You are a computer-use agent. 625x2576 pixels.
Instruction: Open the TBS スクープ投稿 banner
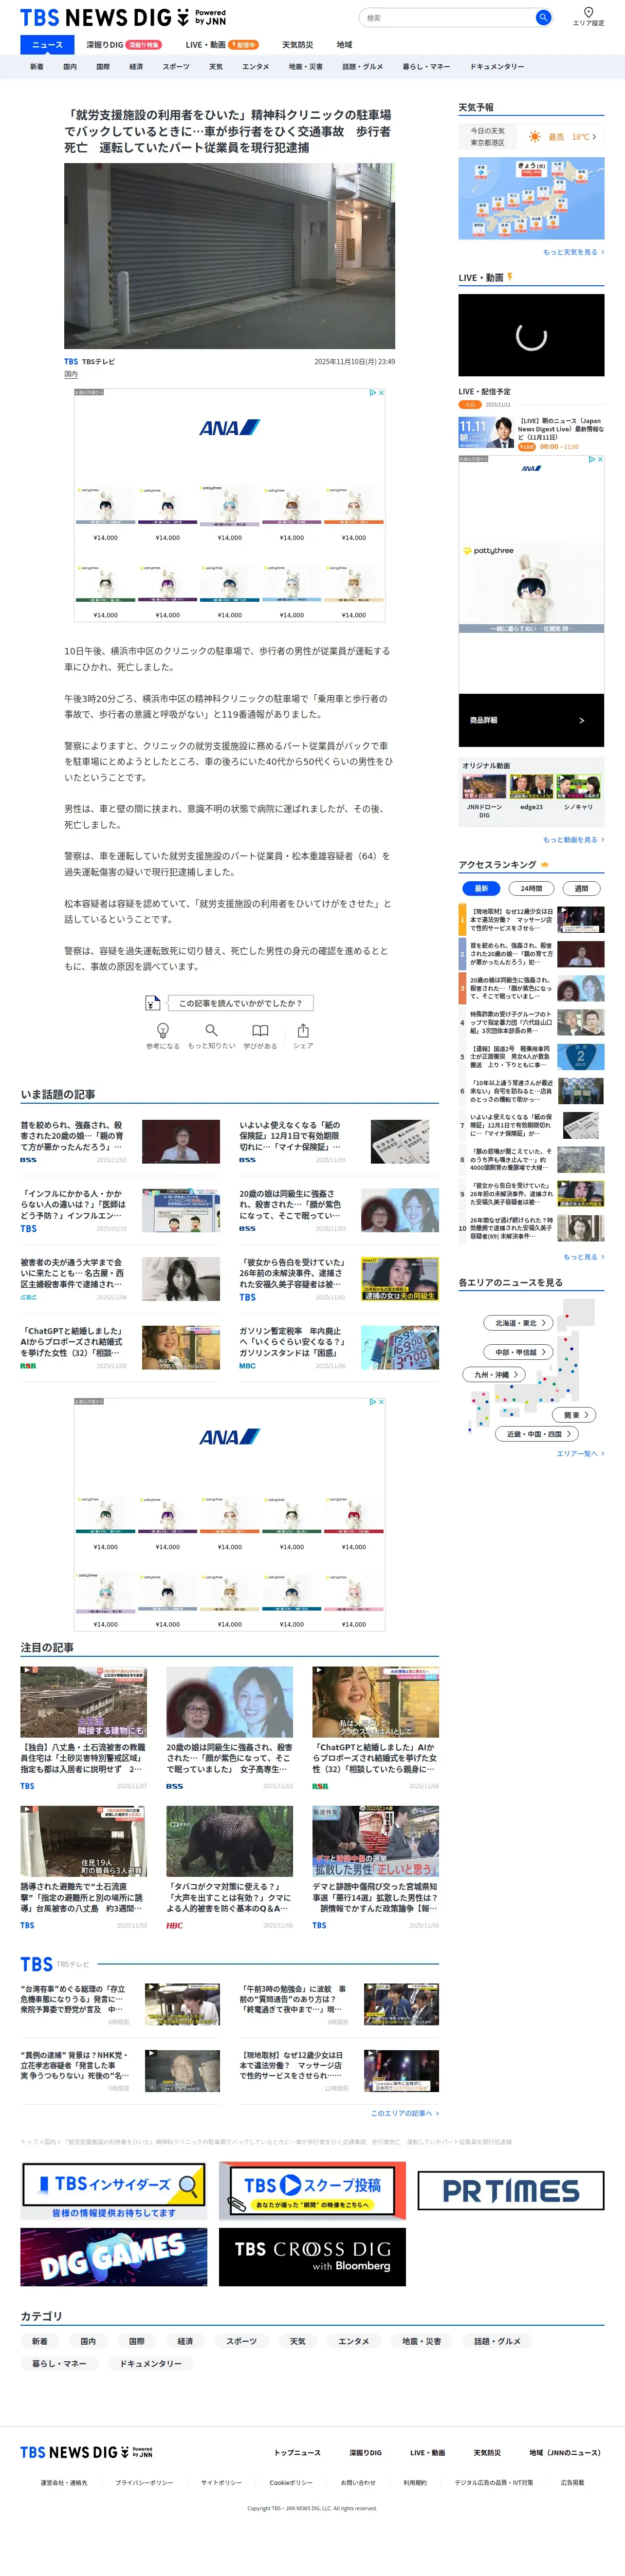click(x=312, y=2191)
